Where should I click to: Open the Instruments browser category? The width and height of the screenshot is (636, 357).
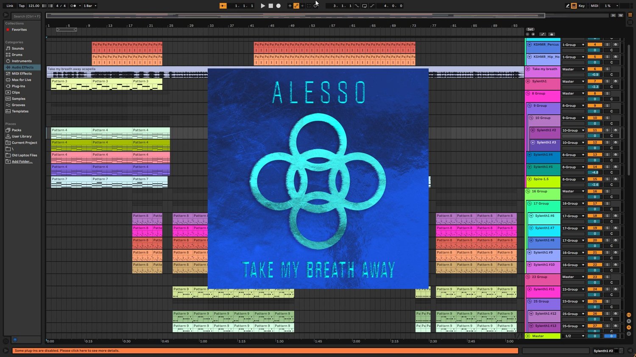(x=22, y=61)
